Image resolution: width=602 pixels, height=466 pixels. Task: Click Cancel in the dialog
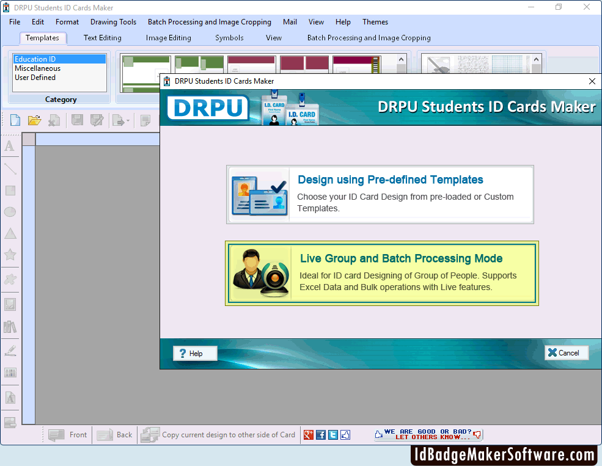(x=567, y=353)
